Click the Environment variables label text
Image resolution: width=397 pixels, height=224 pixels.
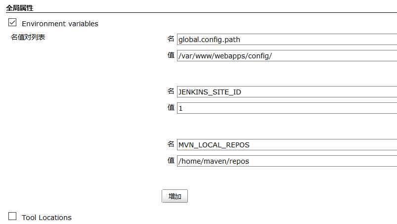[60, 24]
